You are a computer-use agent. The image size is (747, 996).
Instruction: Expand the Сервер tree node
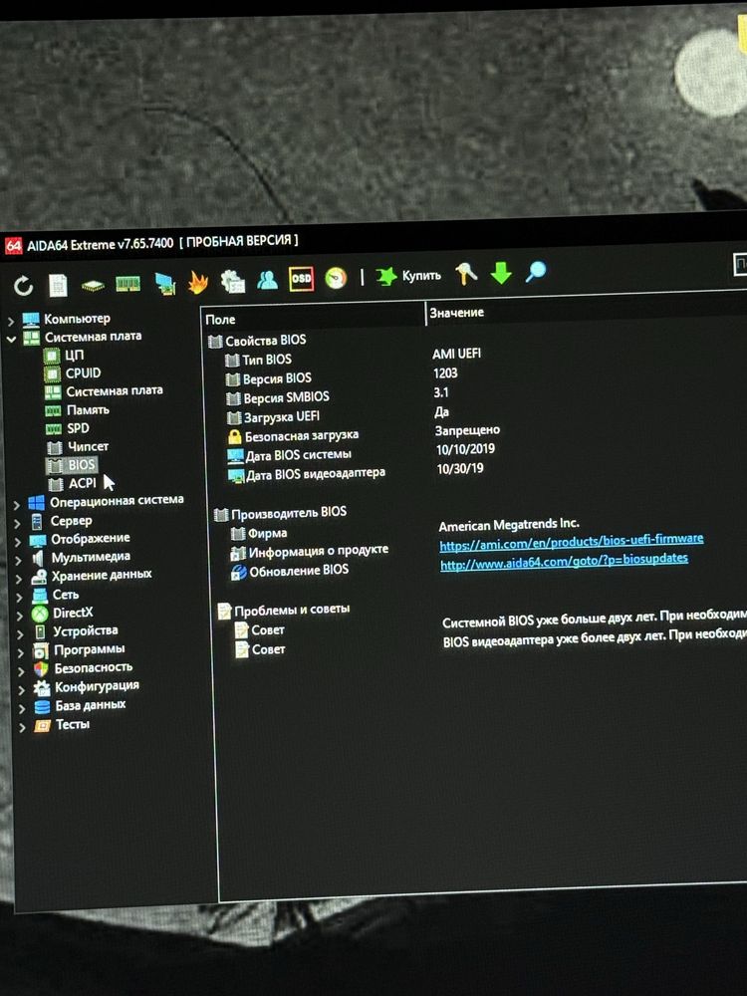tap(18, 524)
